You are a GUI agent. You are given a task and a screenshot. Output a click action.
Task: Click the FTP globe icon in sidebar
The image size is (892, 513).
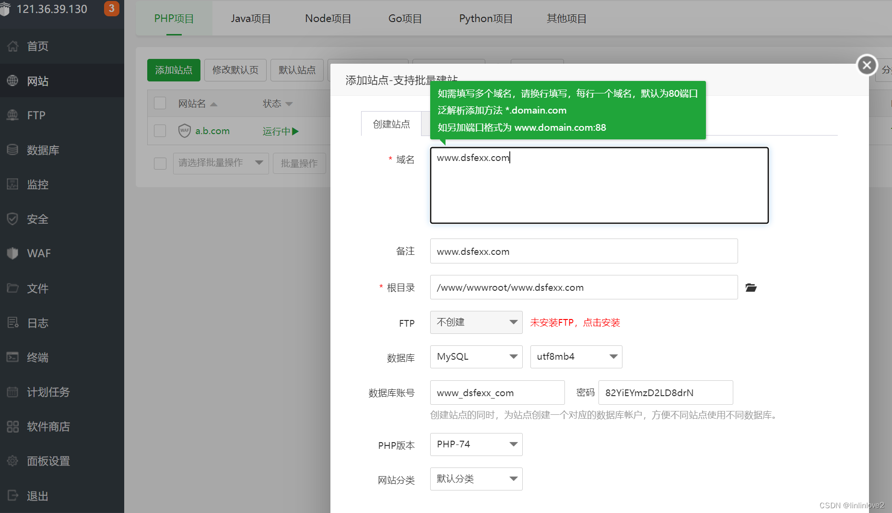13,115
